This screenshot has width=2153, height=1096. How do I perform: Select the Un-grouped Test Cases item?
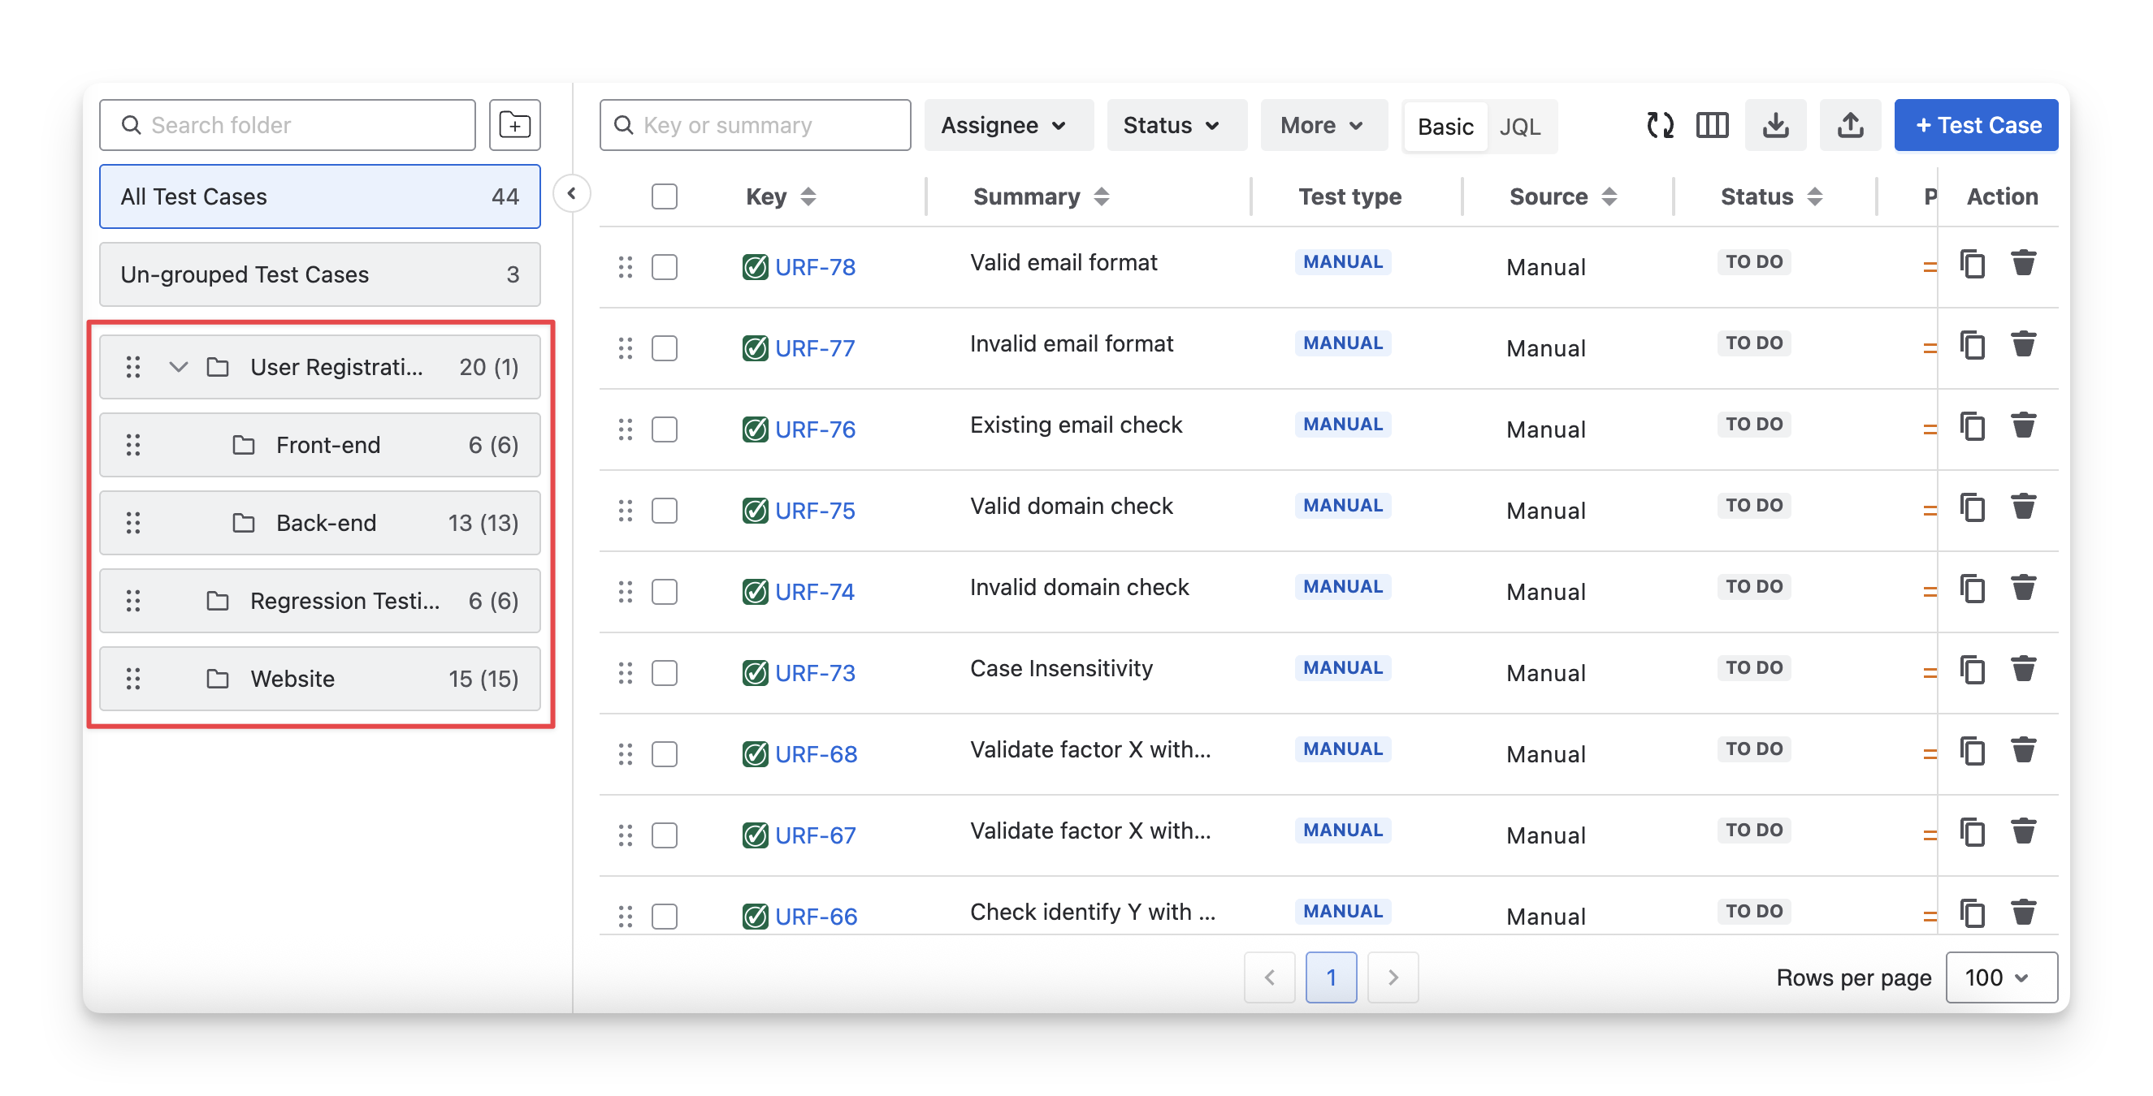click(x=319, y=274)
